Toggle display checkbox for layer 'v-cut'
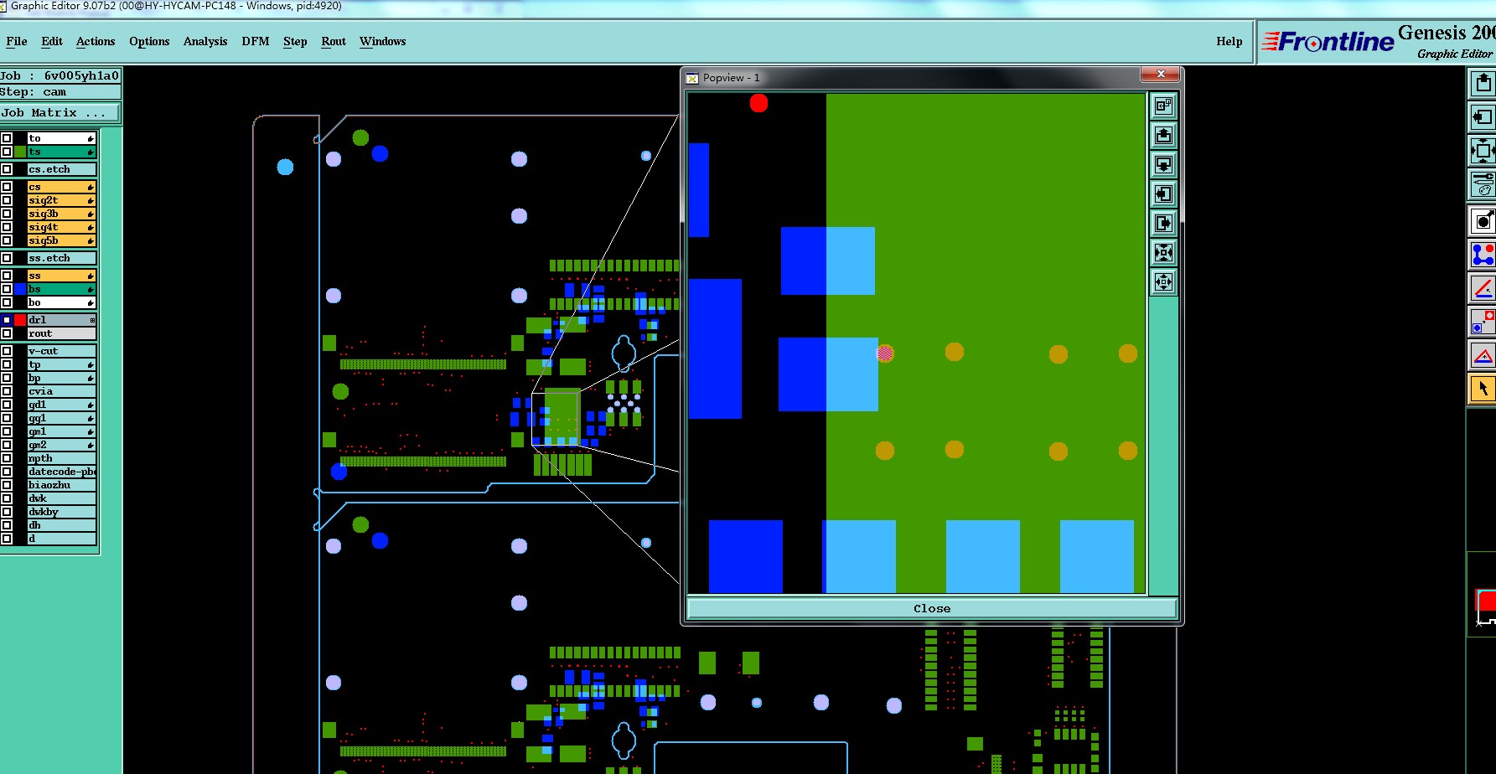The height and width of the screenshot is (774, 1496). 7,351
